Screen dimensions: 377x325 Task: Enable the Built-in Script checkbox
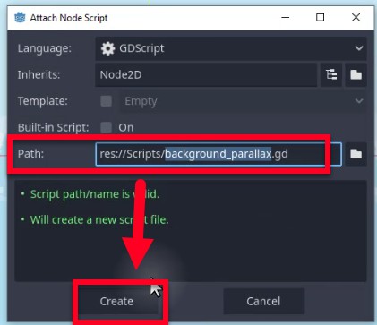pos(106,127)
